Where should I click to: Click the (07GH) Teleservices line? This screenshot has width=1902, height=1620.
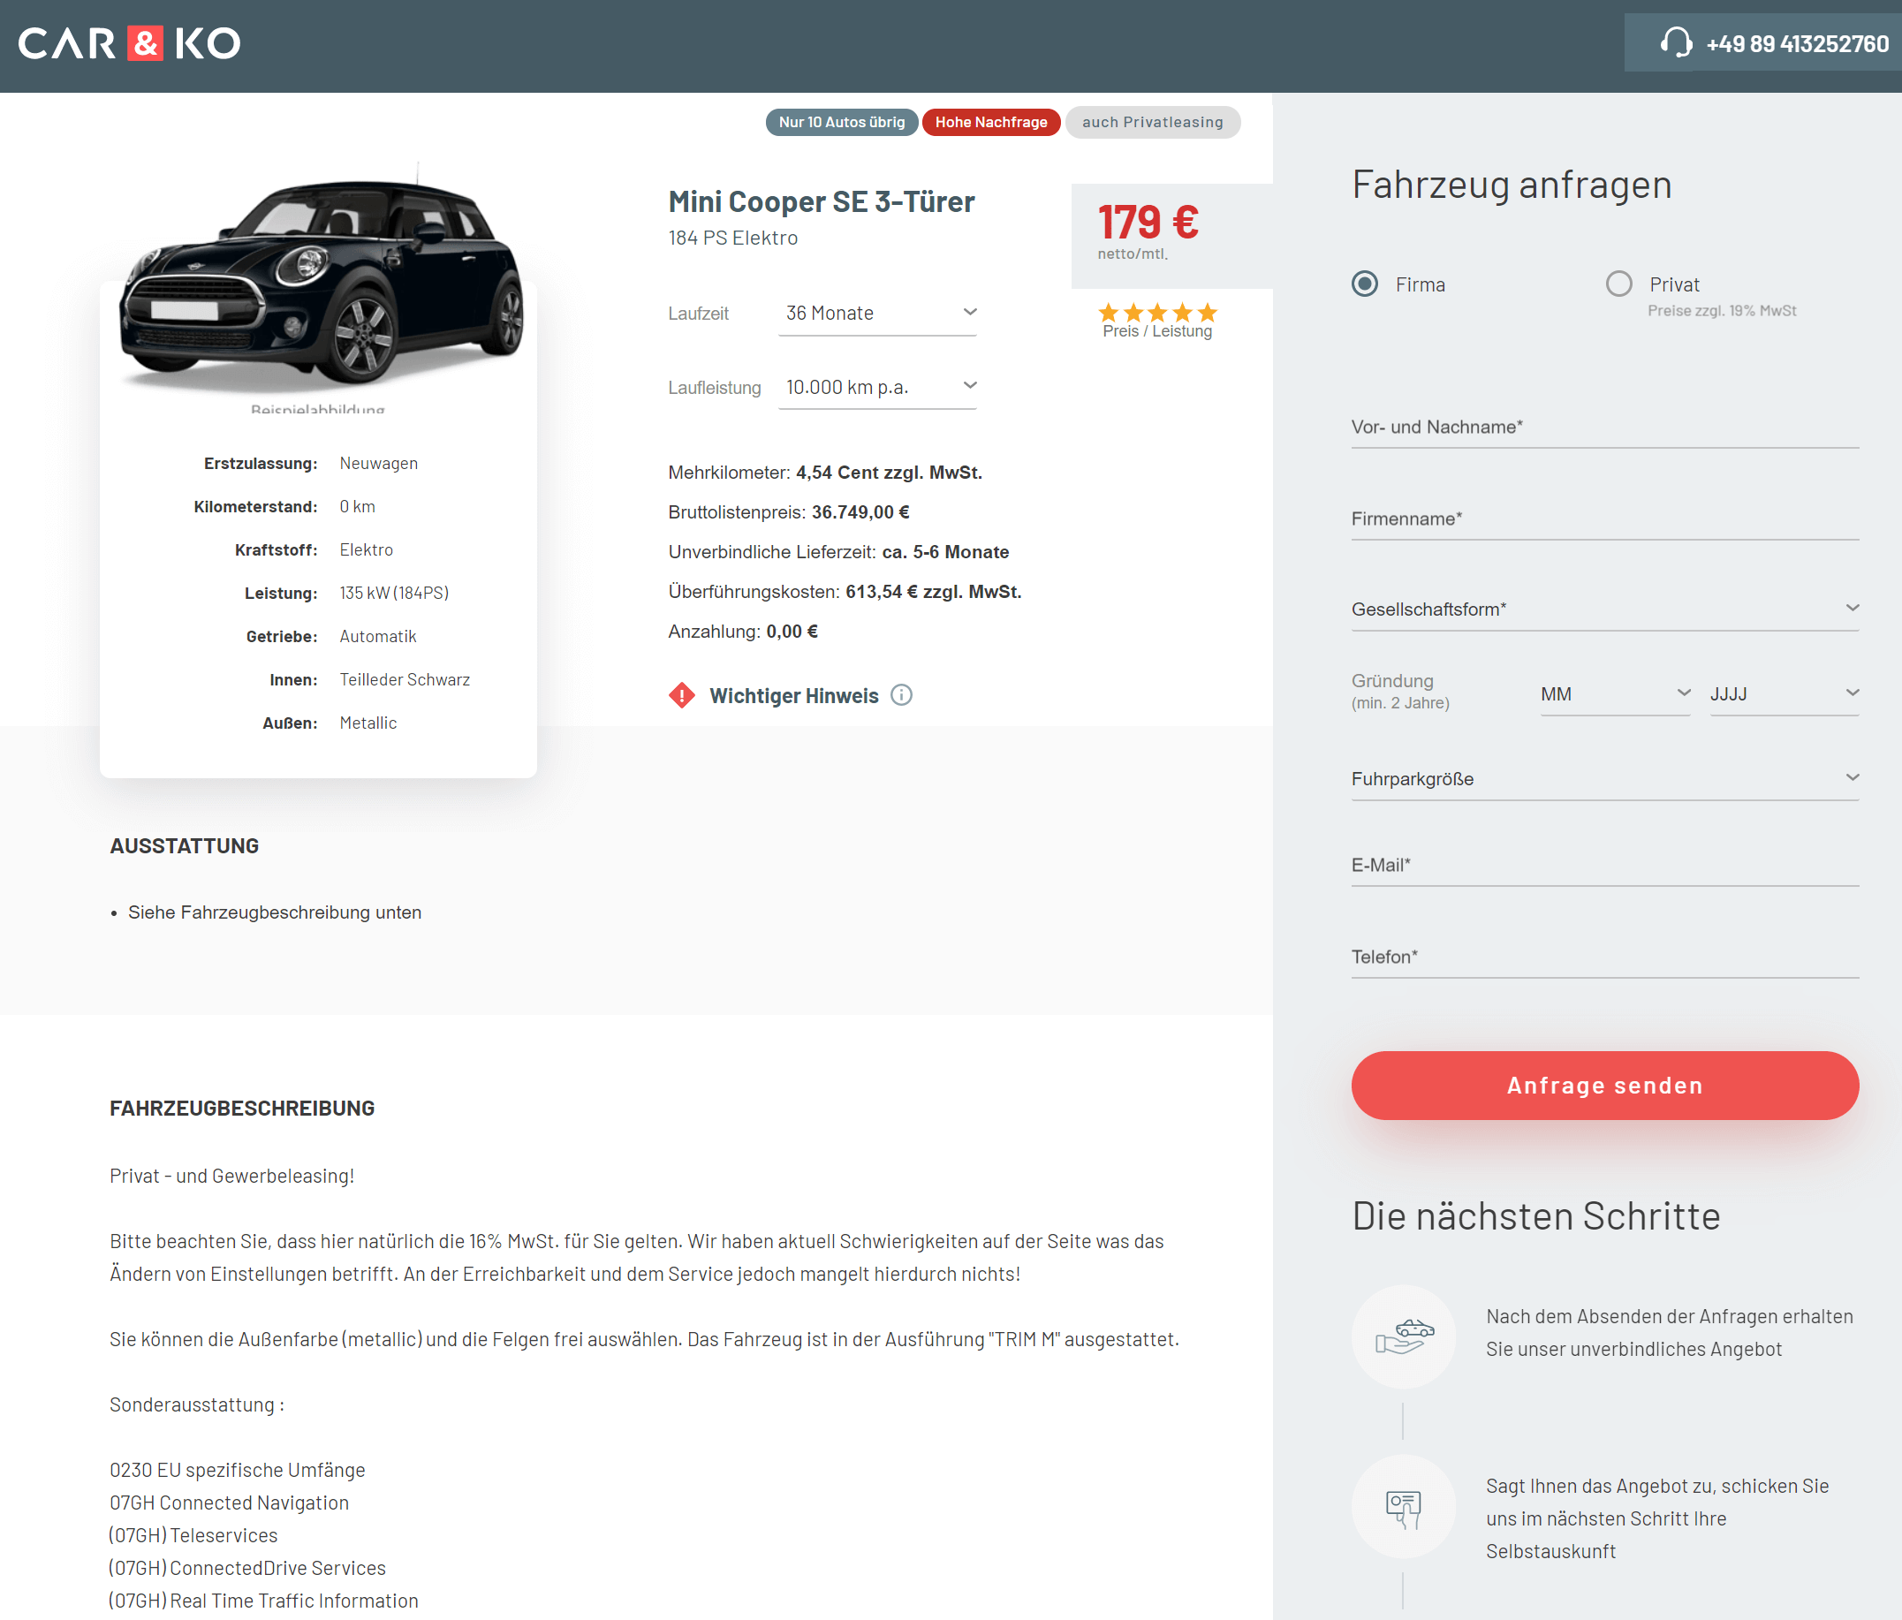193,1534
